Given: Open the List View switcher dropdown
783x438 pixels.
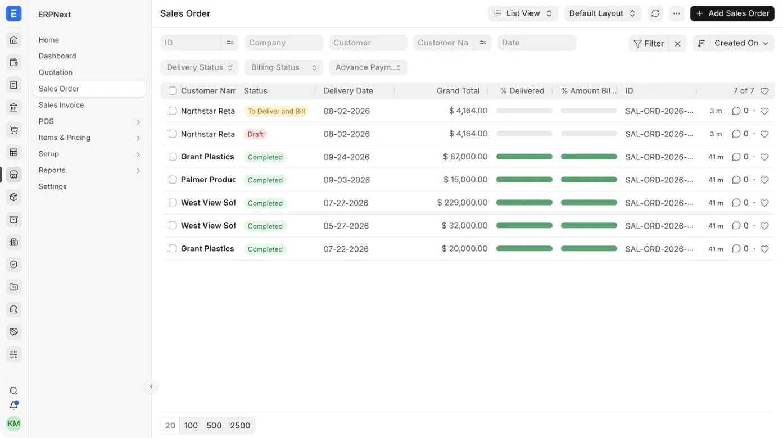Looking at the screenshot, I should tap(523, 13).
